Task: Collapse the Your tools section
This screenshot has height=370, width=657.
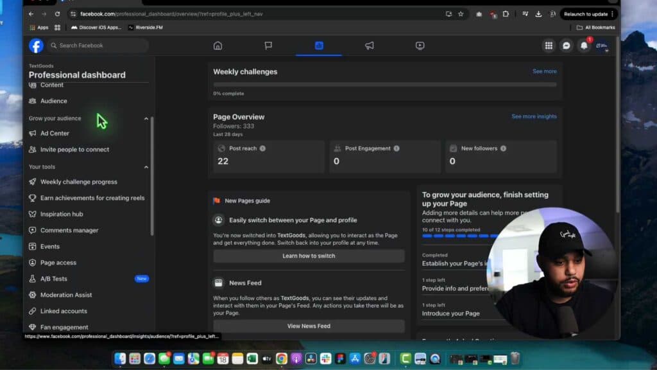Action: click(x=146, y=167)
